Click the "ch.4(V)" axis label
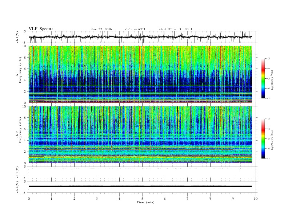288x223 pixels. 17,187
